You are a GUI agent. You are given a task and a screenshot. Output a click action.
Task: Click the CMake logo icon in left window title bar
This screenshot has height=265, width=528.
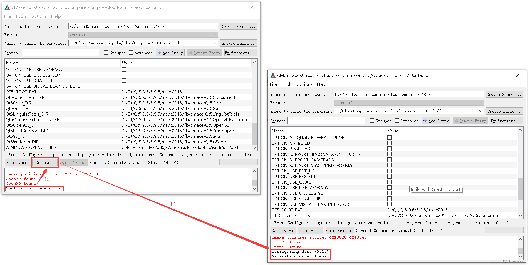click(7, 7)
